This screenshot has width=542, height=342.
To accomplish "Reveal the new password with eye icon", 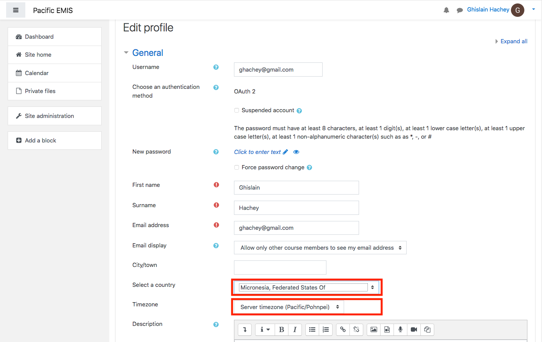I will 296,152.
